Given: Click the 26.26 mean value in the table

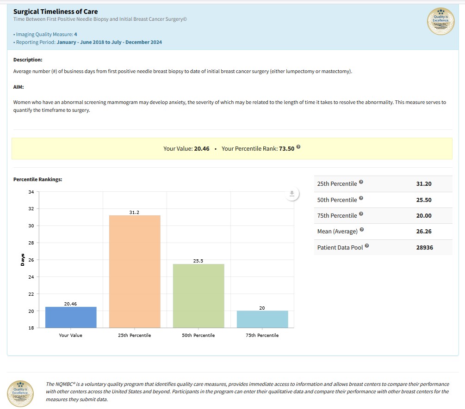Looking at the screenshot, I should pos(424,232).
